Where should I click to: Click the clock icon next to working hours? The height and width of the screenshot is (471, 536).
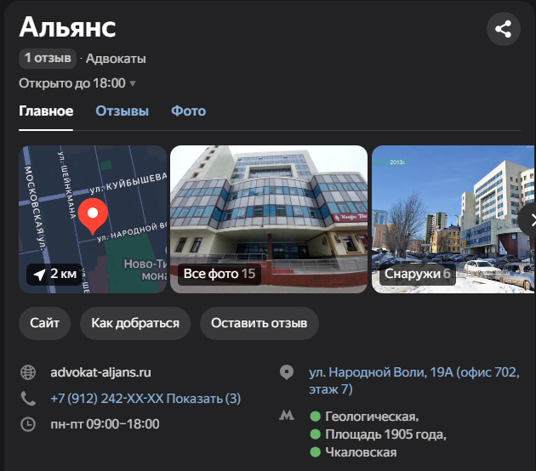click(28, 424)
